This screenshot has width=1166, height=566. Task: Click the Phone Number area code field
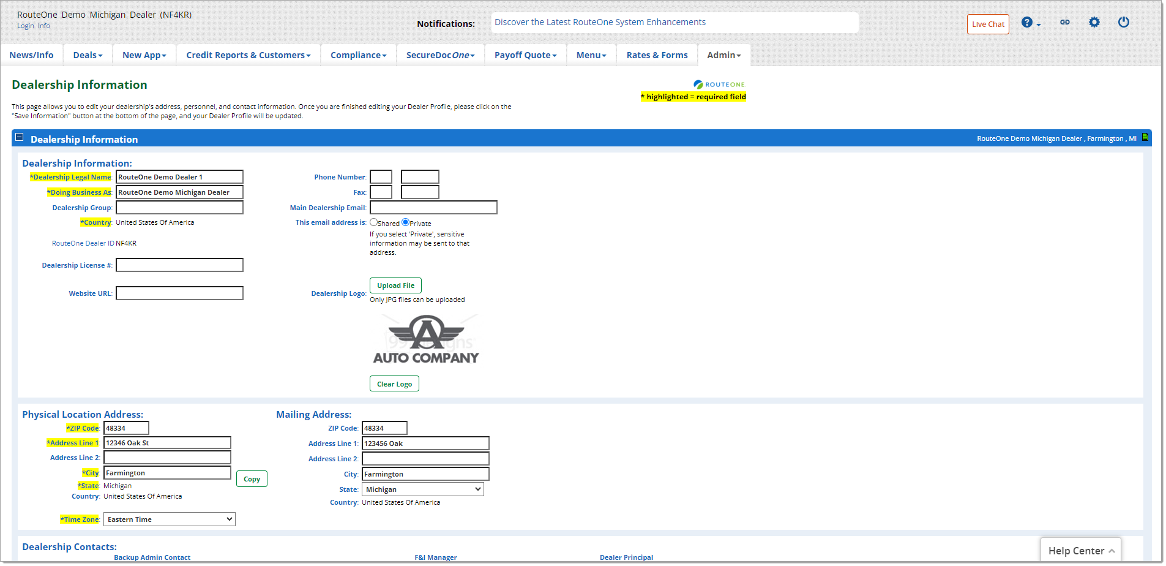pos(381,177)
